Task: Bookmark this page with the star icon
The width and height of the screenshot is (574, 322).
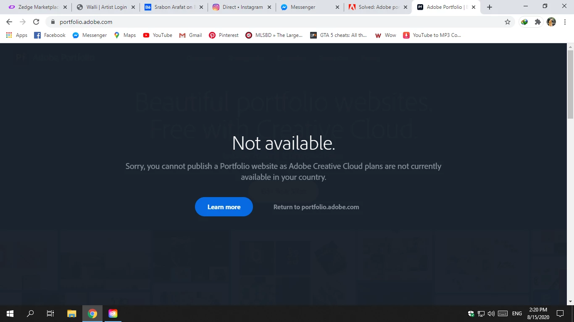Action: tap(508, 22)
